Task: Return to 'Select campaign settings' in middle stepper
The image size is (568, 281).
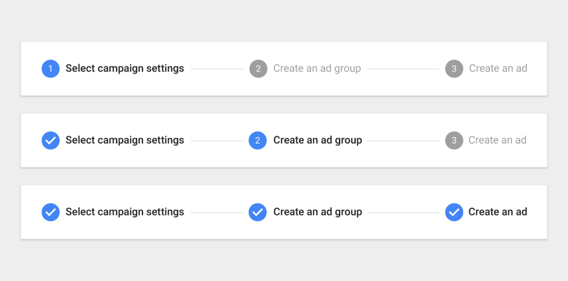Action: [x=125, y=140]
